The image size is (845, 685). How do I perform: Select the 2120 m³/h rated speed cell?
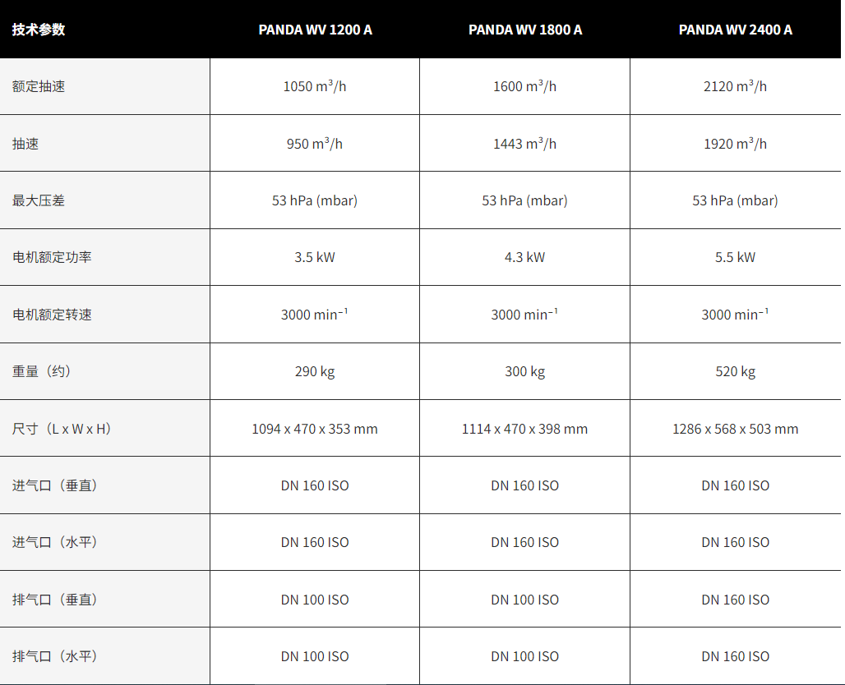click(735, 86)
